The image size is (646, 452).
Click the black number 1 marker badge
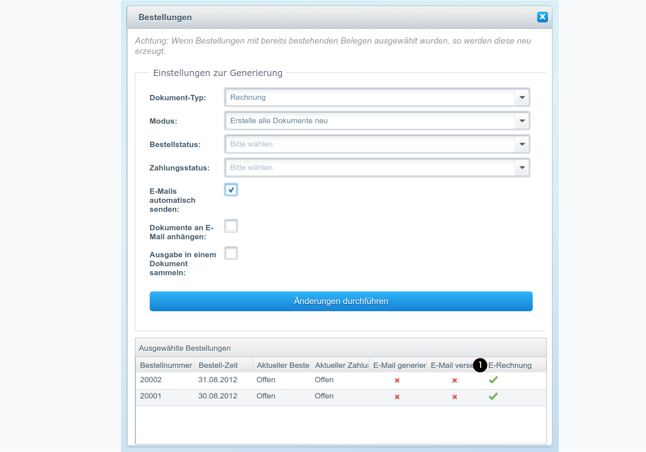click(x=480, y=365)
